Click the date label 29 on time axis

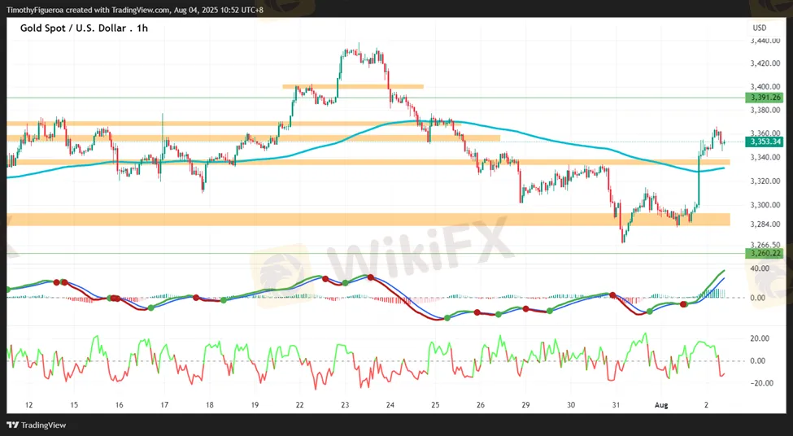click(x=525, y=405)
